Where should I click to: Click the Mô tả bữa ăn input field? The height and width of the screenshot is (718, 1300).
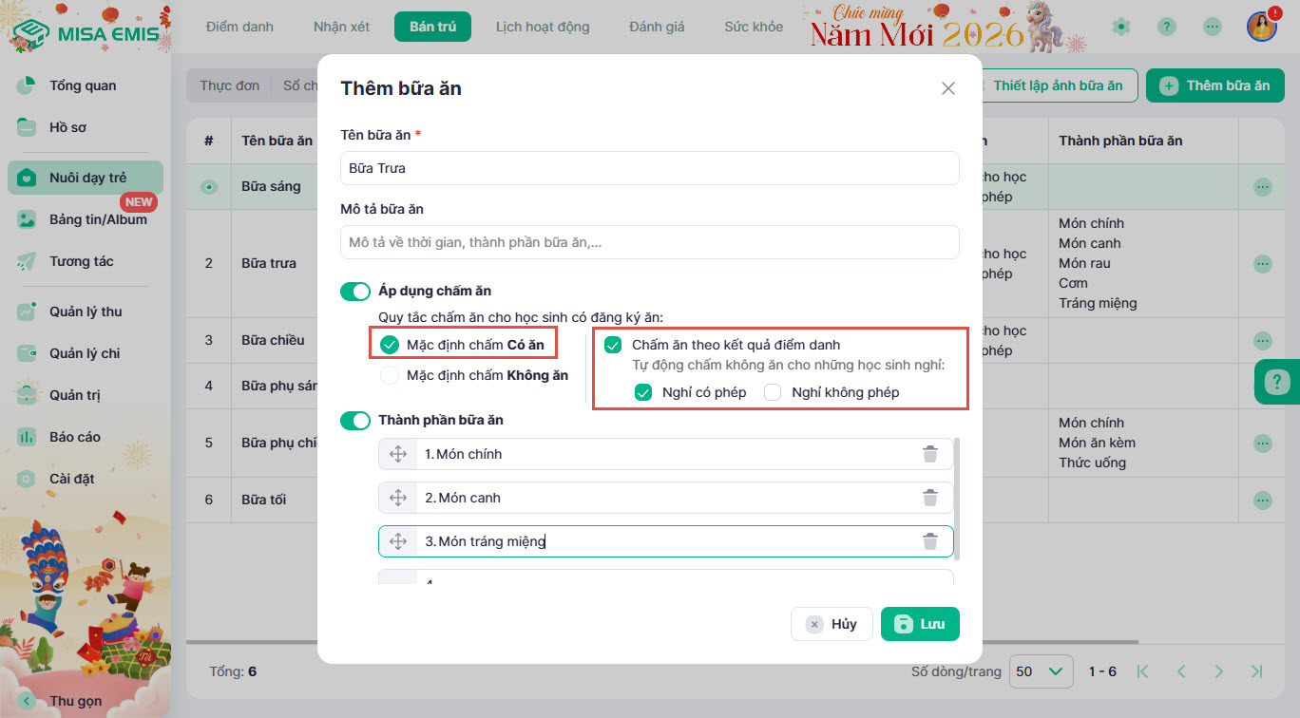click(x=649, y=242)
